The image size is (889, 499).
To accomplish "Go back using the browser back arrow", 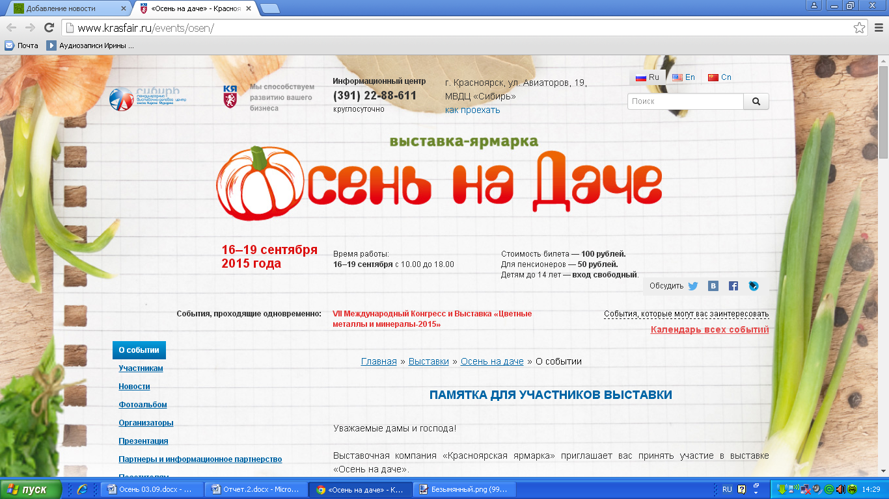I will click(11, 28).
